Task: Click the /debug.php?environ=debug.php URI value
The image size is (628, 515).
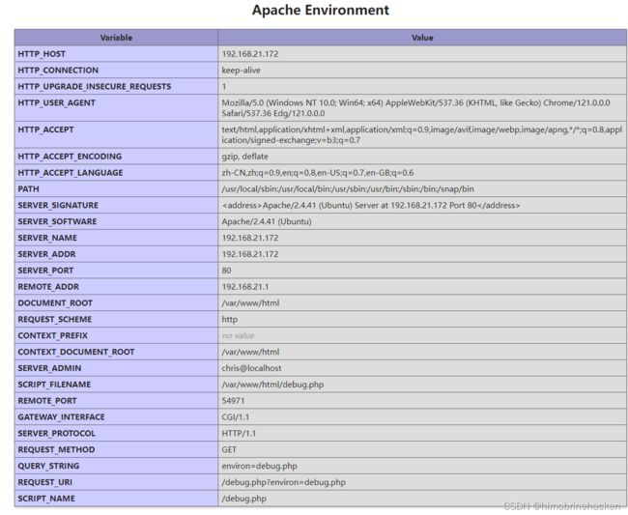Action: pos(283,482)
